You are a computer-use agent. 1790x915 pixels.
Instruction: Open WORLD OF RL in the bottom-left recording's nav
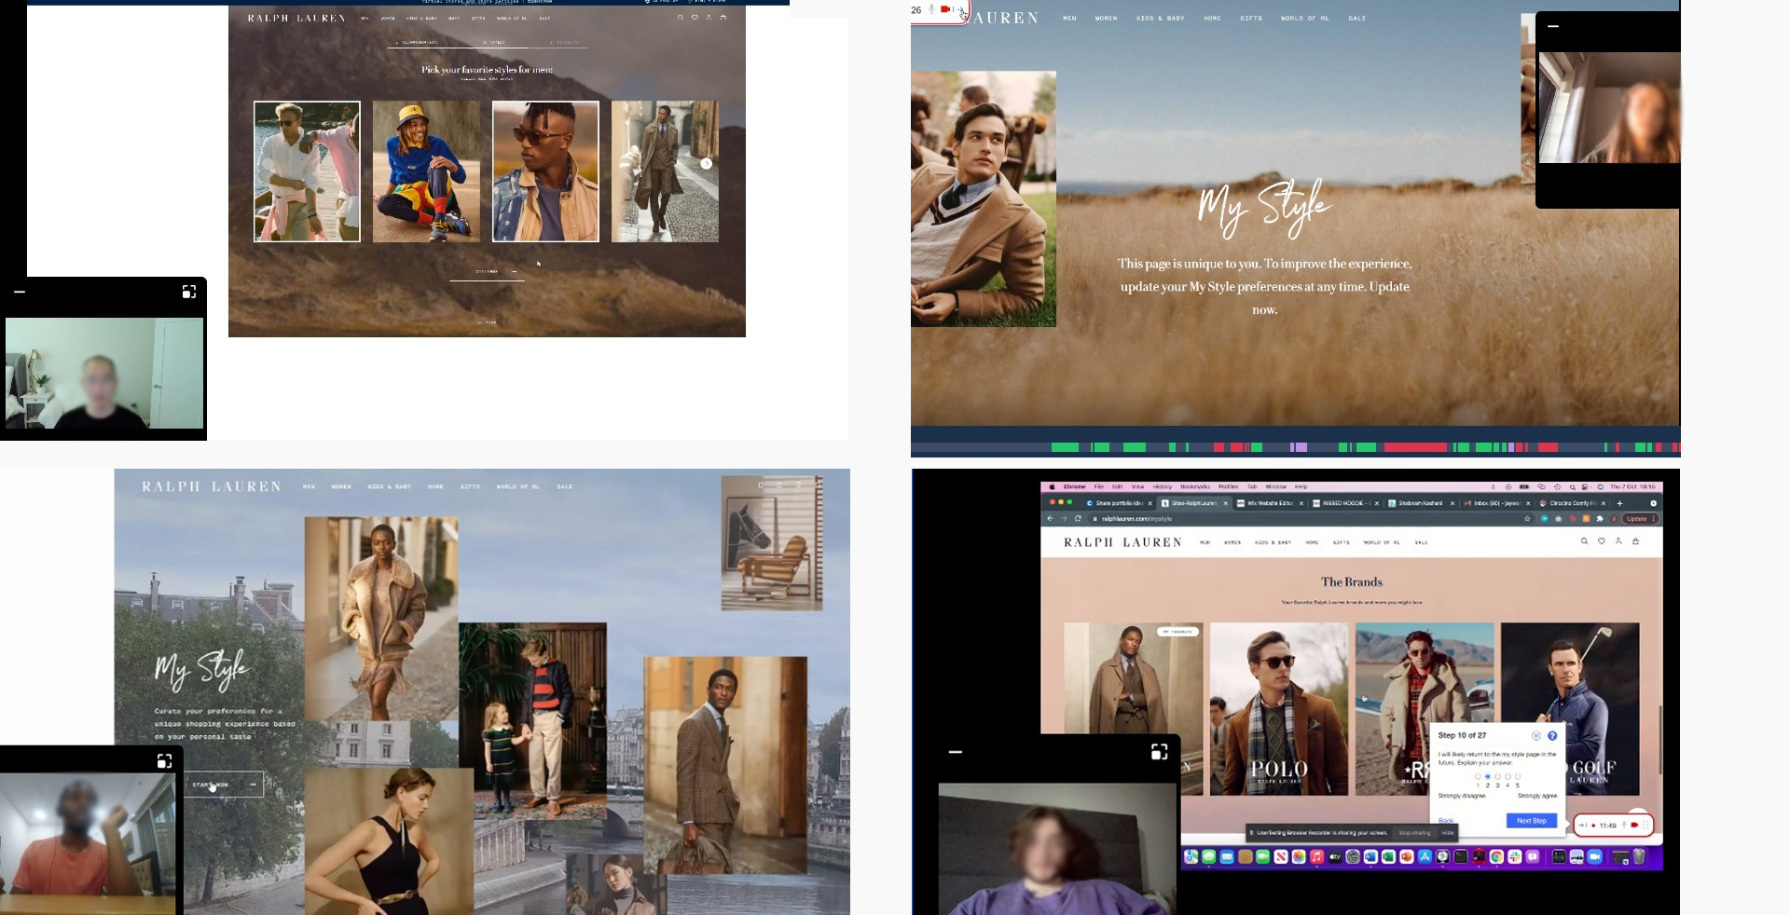(517, 486)
